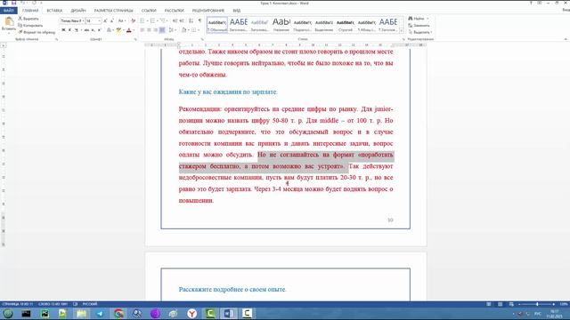Apply the Название style
The width and height of the screenshot is (570, 320).
(281, 25)
